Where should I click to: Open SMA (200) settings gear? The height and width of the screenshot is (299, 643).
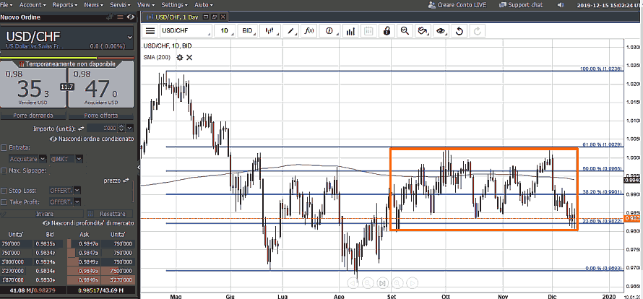[180, 57]
